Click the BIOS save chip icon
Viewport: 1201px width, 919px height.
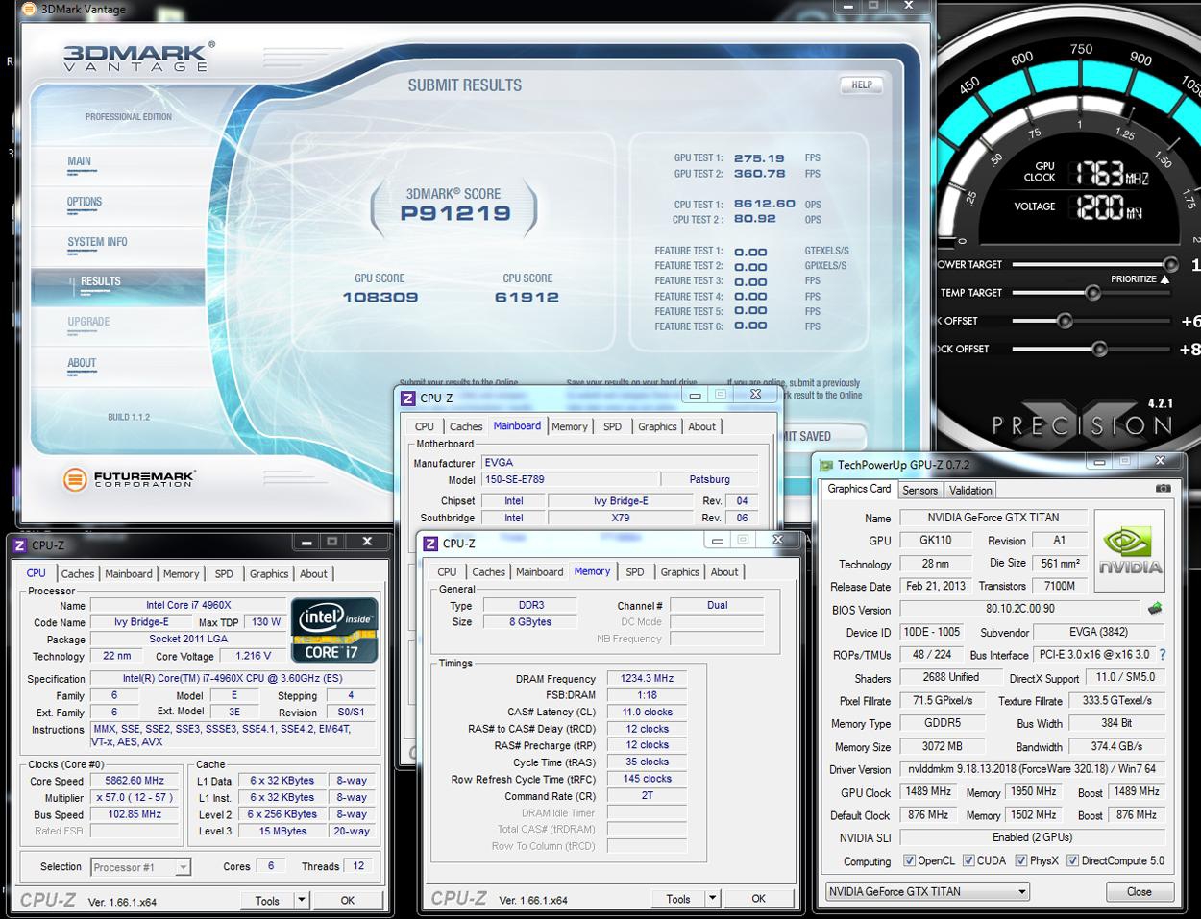coord(1155,609)
